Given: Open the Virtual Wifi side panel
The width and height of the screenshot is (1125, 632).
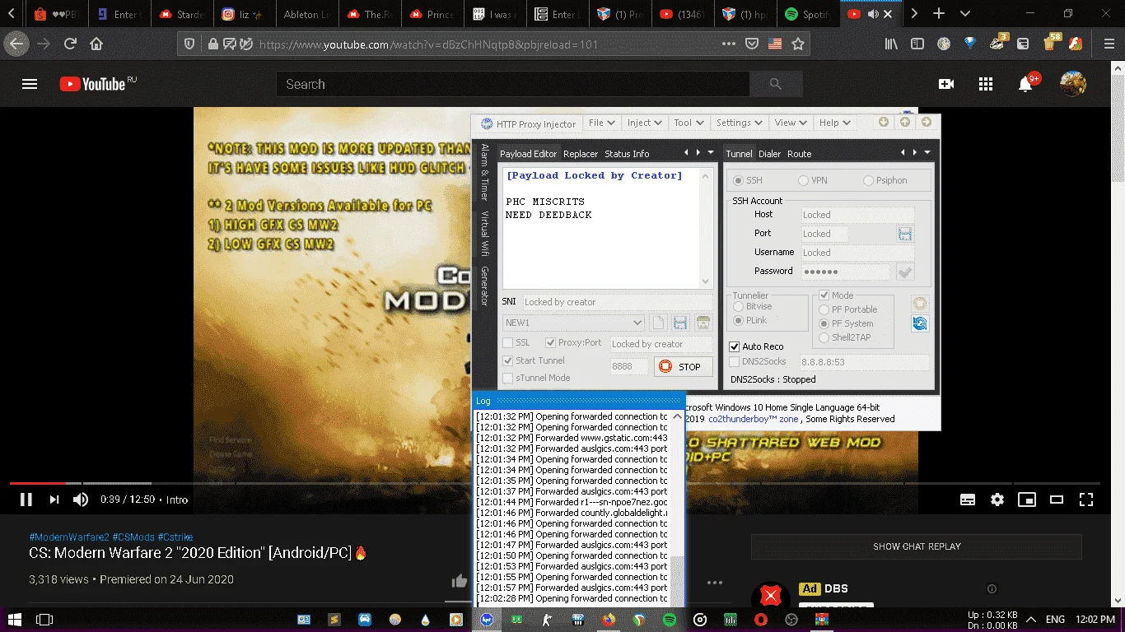Looking at the screenshot, I should pos(484,235).
